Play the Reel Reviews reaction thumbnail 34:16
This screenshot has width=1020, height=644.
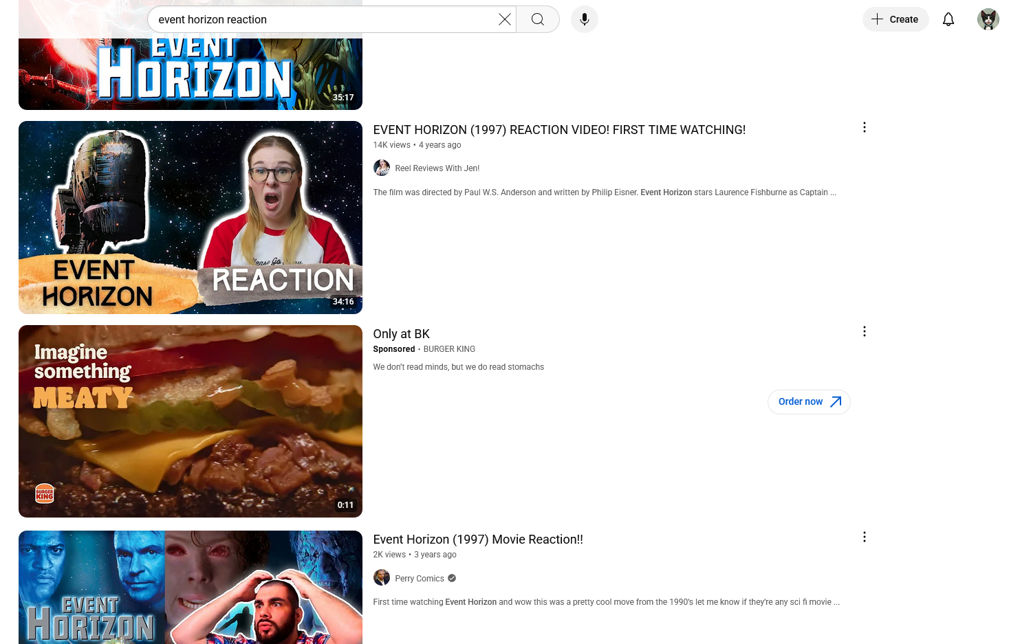[x=191, y=217]
